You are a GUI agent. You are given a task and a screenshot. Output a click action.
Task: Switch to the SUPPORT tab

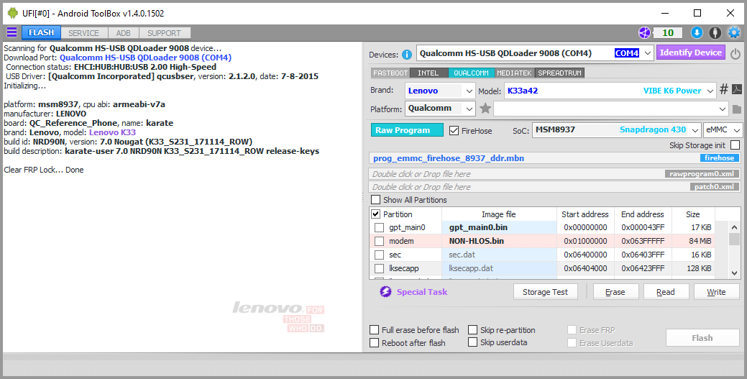point(164,33)
